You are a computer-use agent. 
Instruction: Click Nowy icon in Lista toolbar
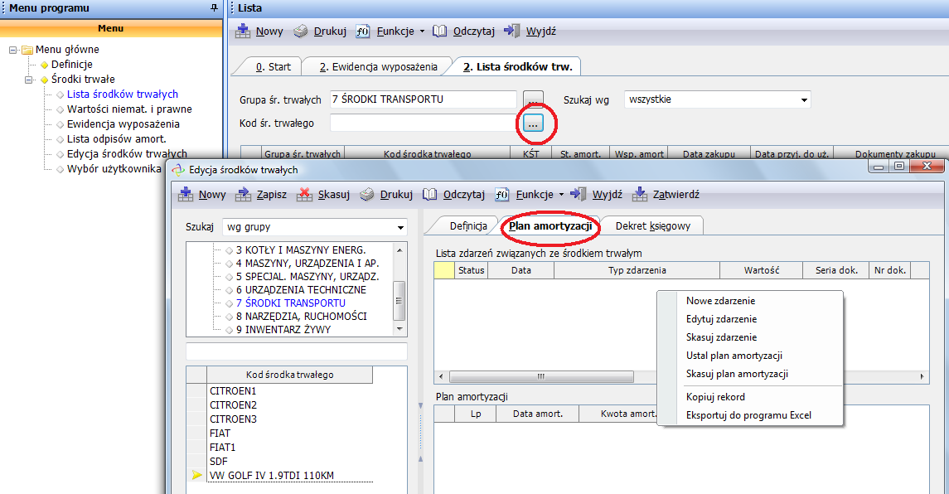coord(243,31)
